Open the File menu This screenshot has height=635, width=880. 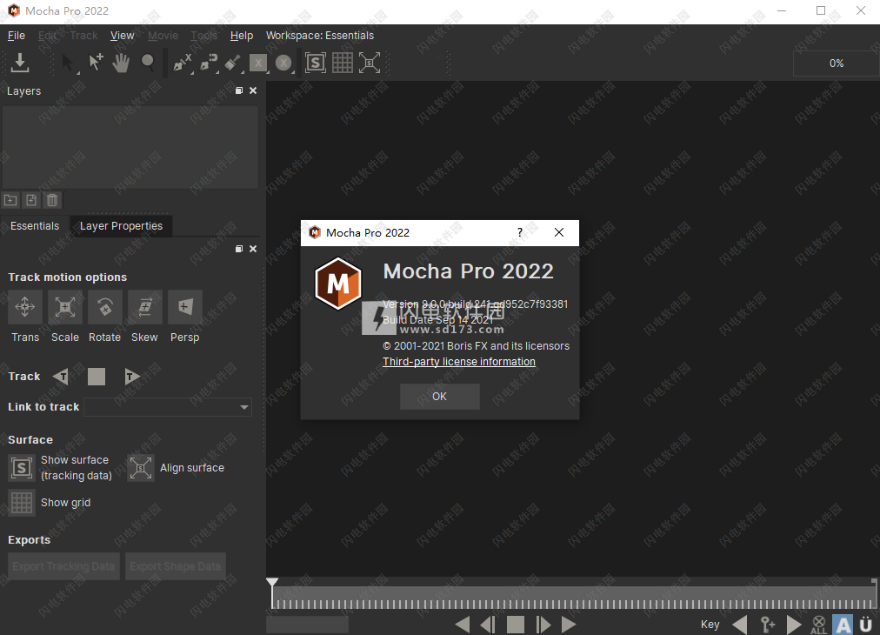pyautogui.click(x=17, y=36)
